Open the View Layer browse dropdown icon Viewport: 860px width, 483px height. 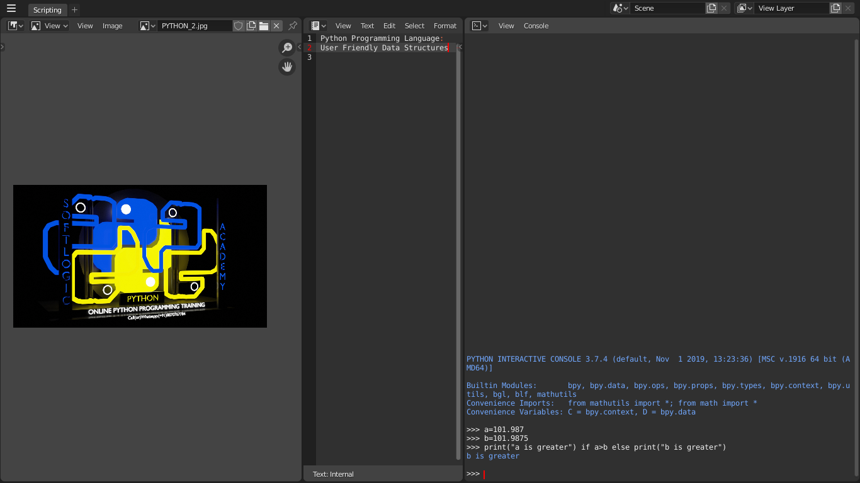point(744,8)
